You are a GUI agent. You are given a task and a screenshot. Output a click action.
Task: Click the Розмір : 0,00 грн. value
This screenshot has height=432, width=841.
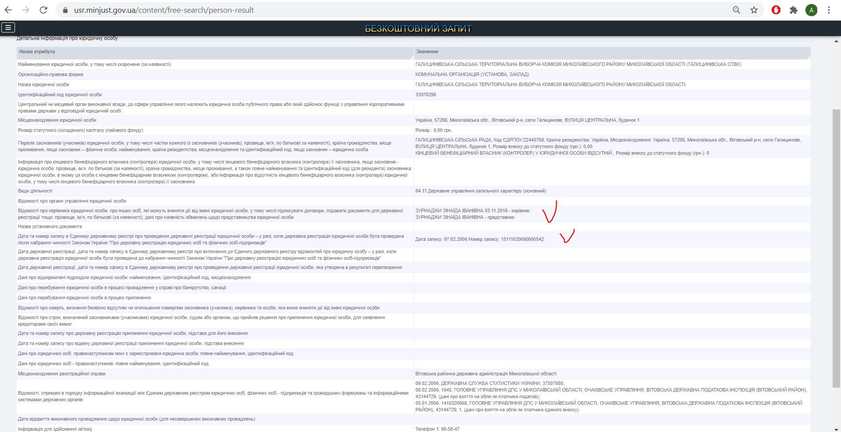(x=433, y=130)
